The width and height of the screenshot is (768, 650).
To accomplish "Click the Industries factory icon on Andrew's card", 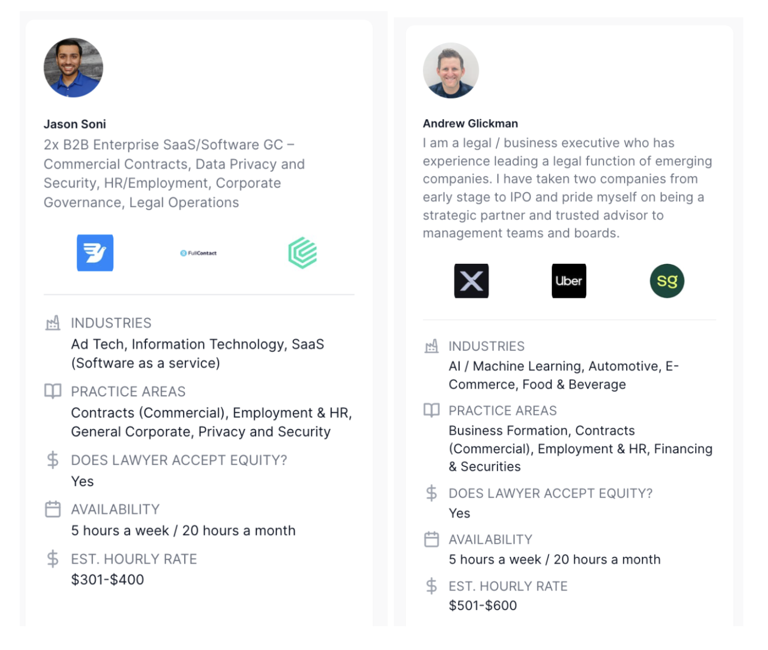I will 431,346.
